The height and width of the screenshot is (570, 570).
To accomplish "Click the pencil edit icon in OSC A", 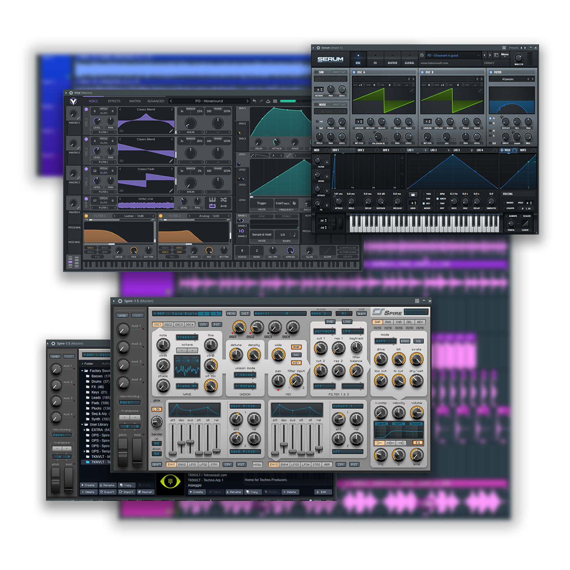I will 412,90.
